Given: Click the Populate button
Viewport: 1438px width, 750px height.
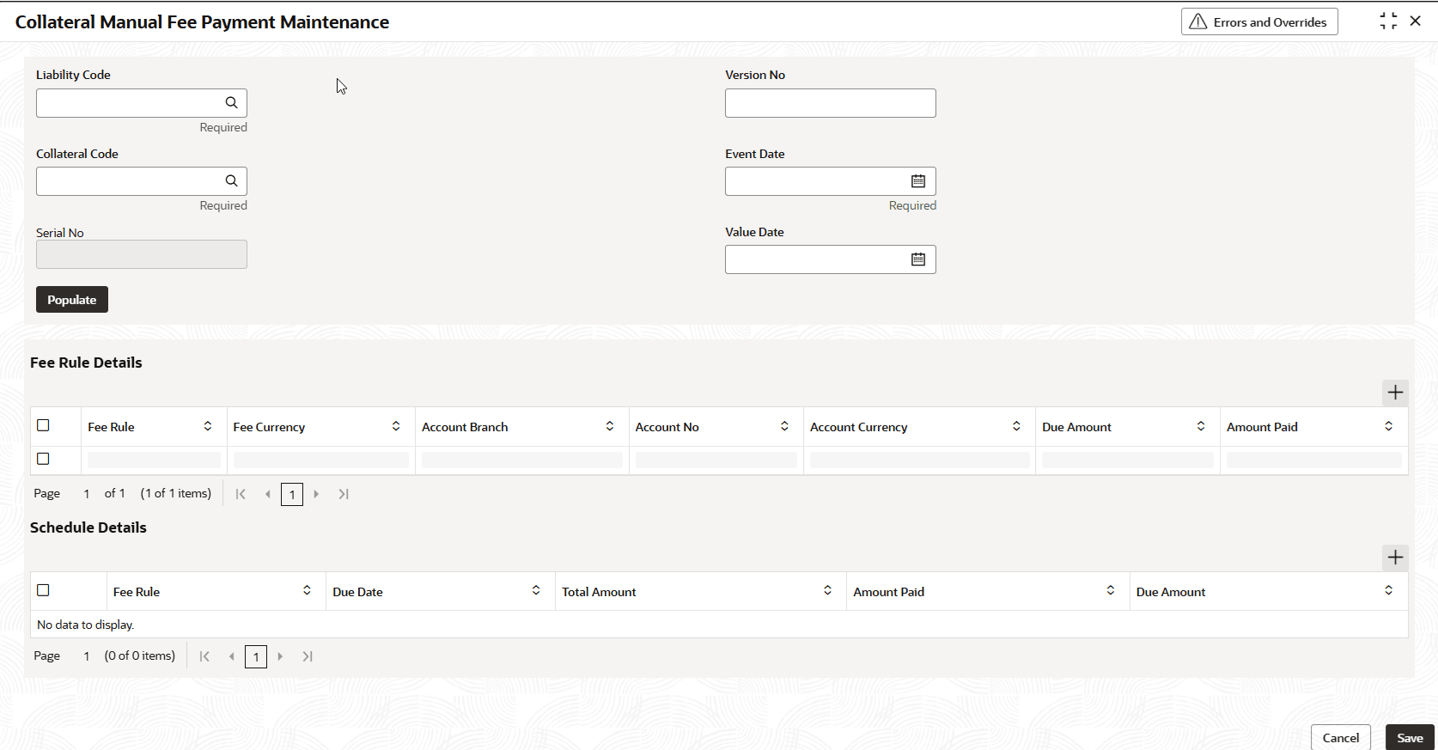Looking at the screenshot, I should tap(72, 300).
